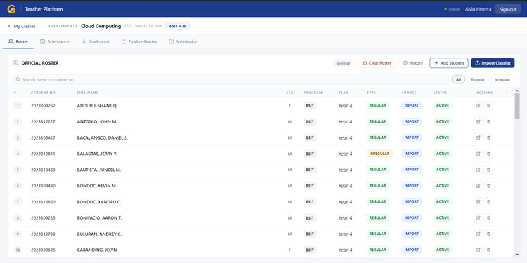This screenshot has width=527, height=263.
Task: Delete the BONDOC, XANDRU C. row
Action: coord(488,201)
